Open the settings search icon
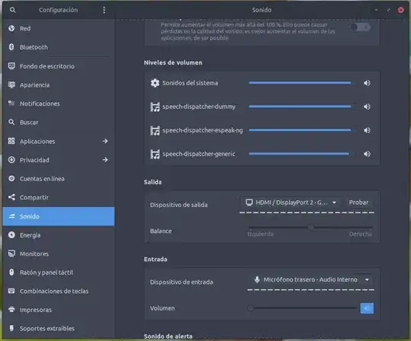411x341 pixels. [x=12, y=10]
